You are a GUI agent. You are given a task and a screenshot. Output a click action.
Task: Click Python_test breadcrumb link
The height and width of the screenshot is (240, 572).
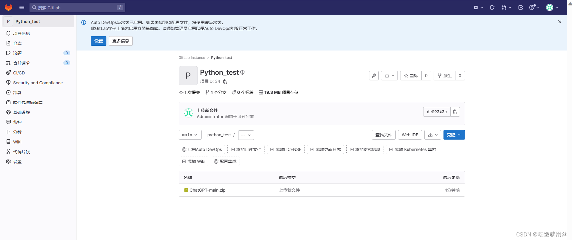tap(221, 58)
